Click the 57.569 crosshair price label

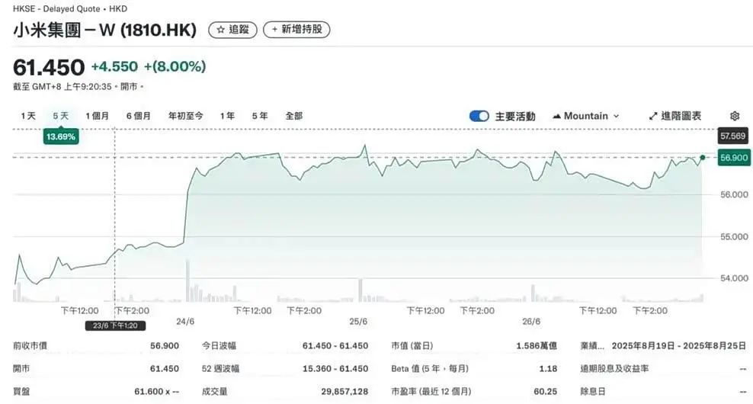point(733,136)
